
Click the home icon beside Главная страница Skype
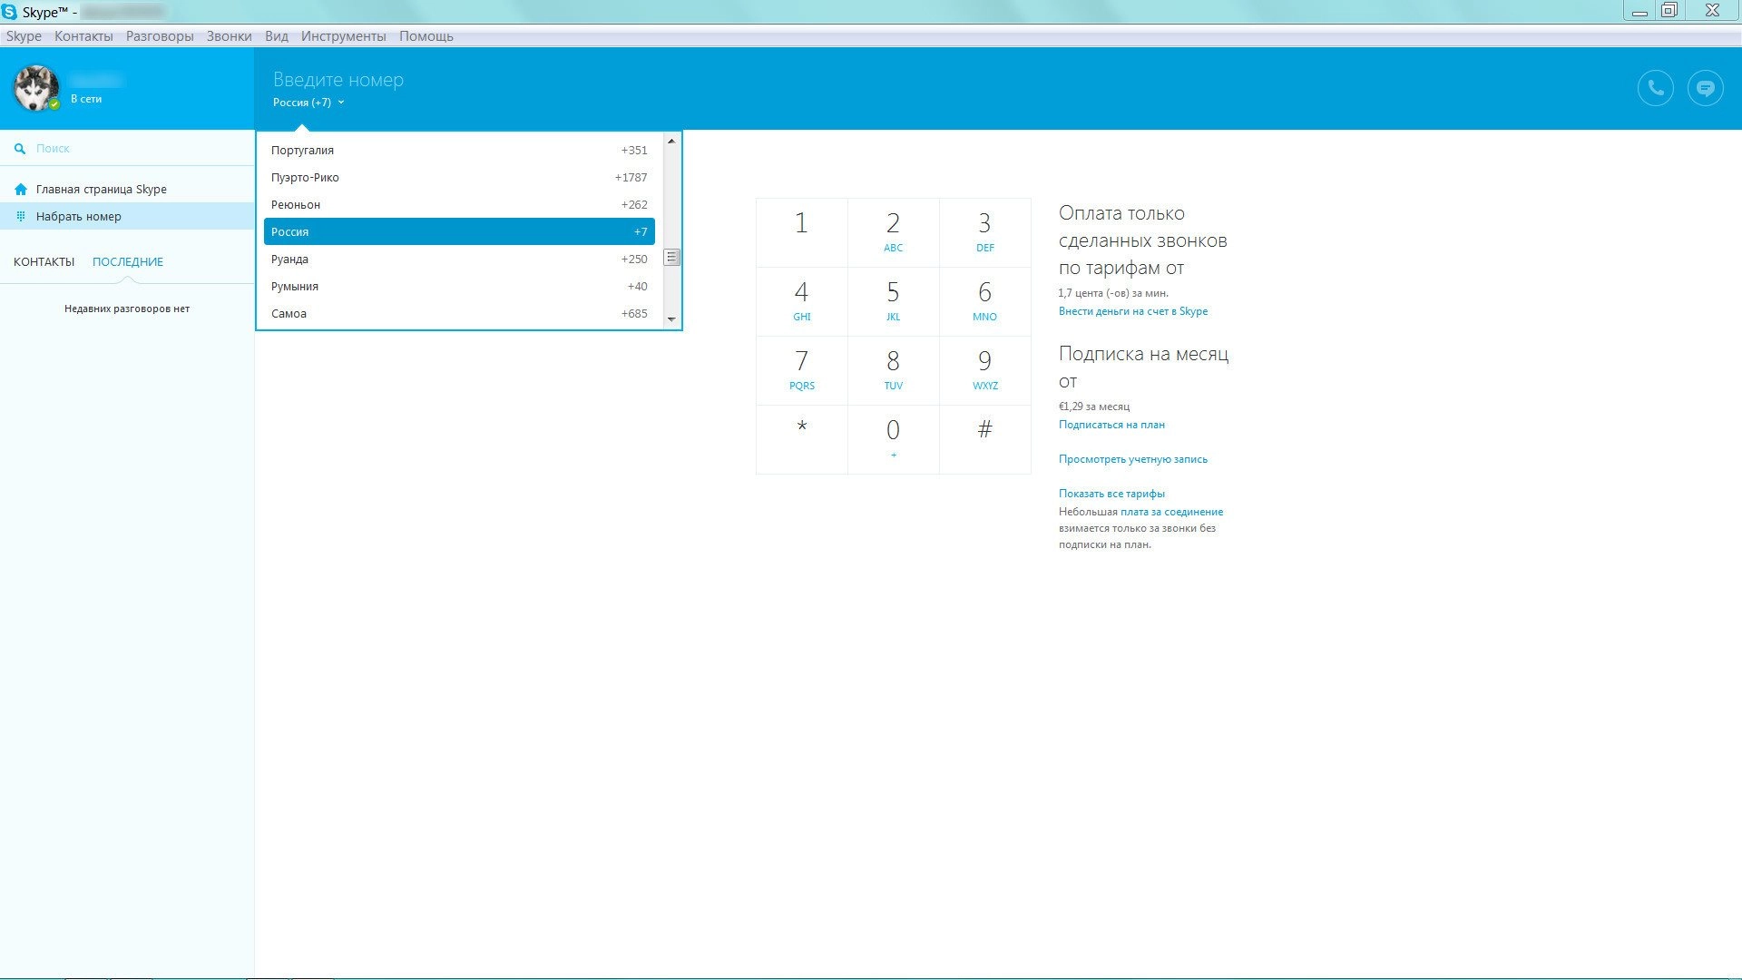coord(21,190)
